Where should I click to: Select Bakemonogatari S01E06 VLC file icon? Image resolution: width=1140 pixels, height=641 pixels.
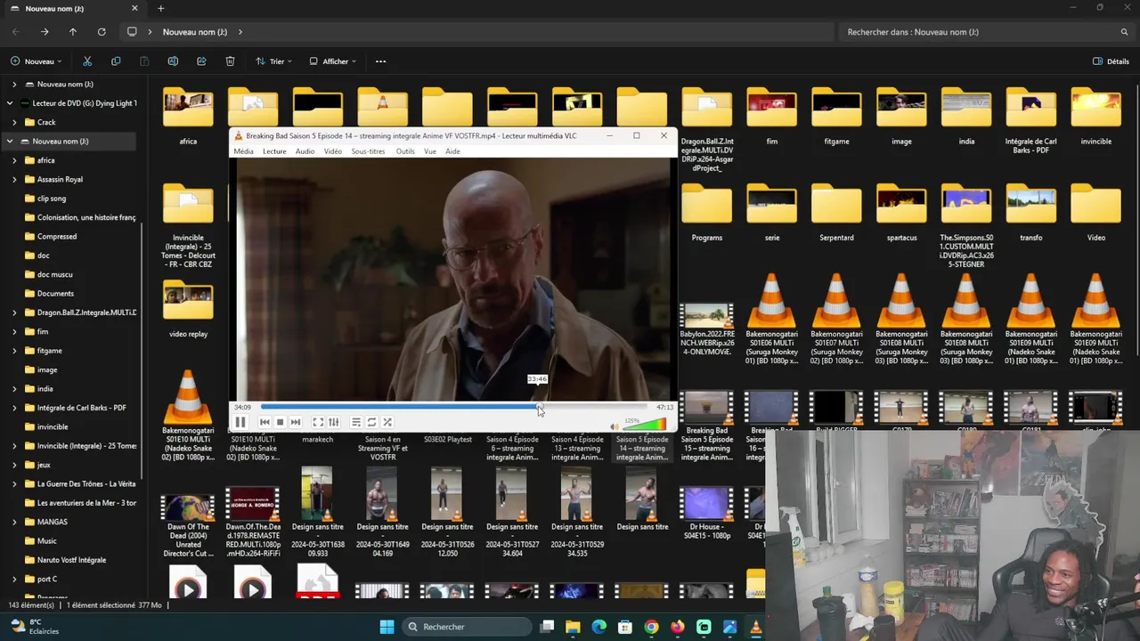click(771, 301)
